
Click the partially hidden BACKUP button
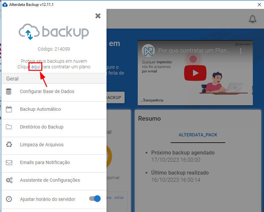(x=115, y=98)
